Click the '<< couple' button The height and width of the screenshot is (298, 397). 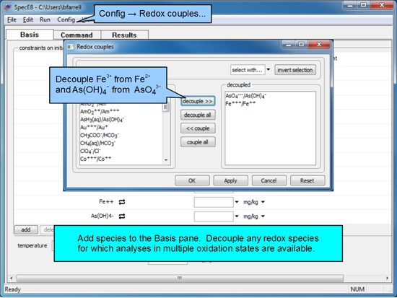pos(198,128)
